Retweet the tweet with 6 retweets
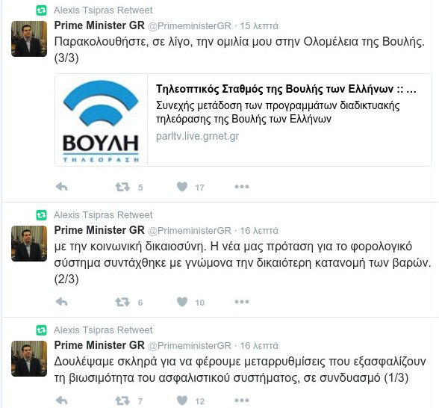439x408 pixels. 122,302
